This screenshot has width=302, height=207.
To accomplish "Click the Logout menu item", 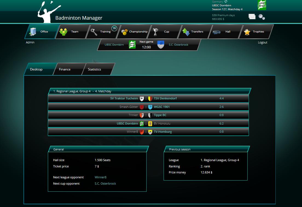I will tap(263, 42).
